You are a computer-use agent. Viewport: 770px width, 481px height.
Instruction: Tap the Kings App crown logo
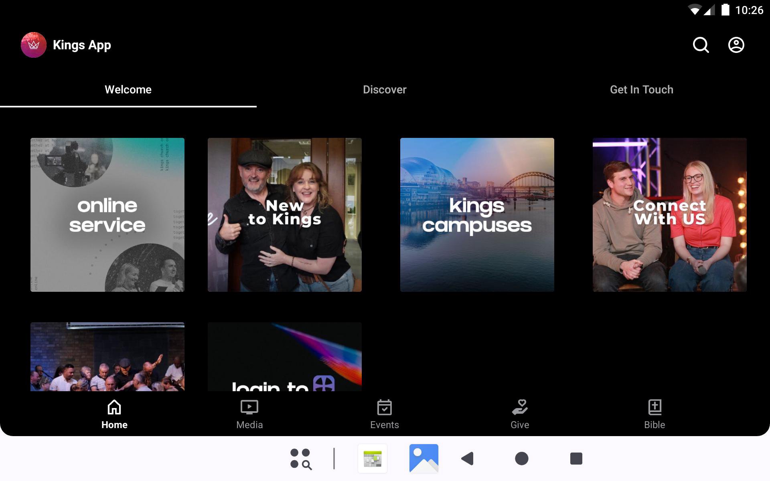34,45
